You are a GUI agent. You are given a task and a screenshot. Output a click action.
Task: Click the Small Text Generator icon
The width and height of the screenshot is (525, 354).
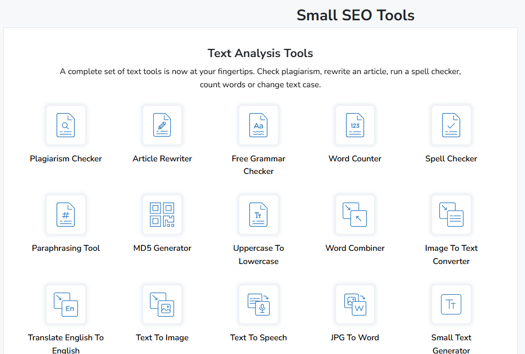(x=451, y=304)
